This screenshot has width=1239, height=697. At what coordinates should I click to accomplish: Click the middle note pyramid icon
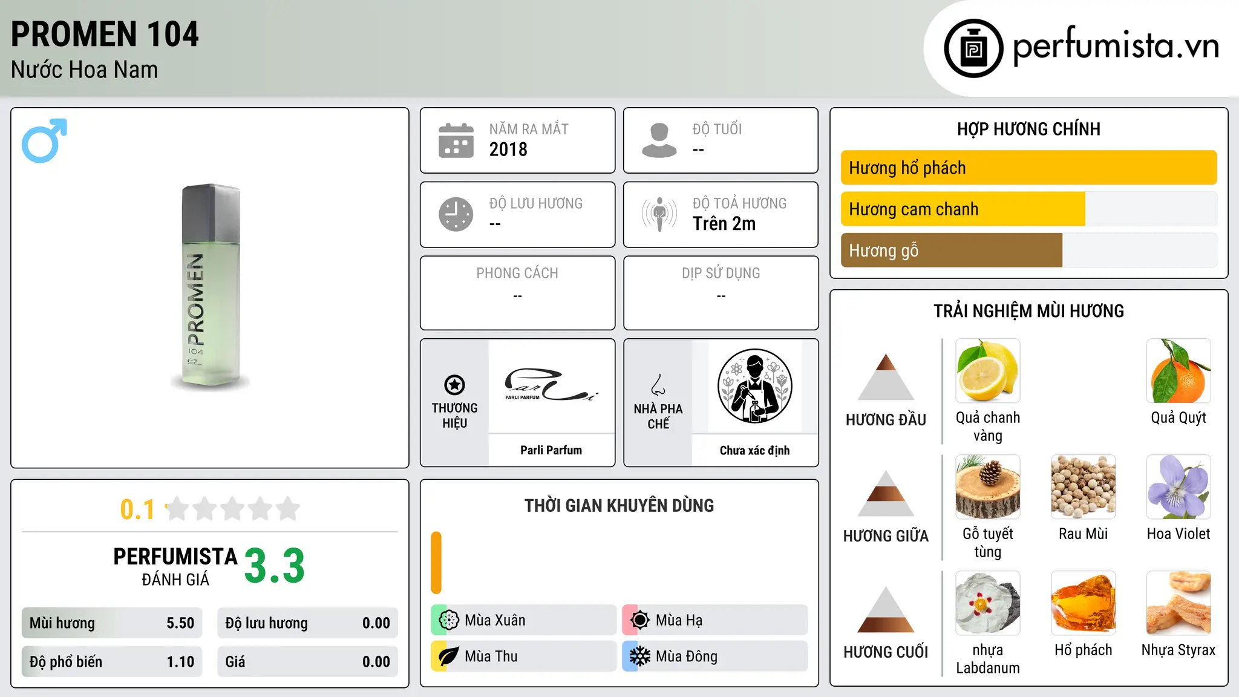click(x=886, y=493)
